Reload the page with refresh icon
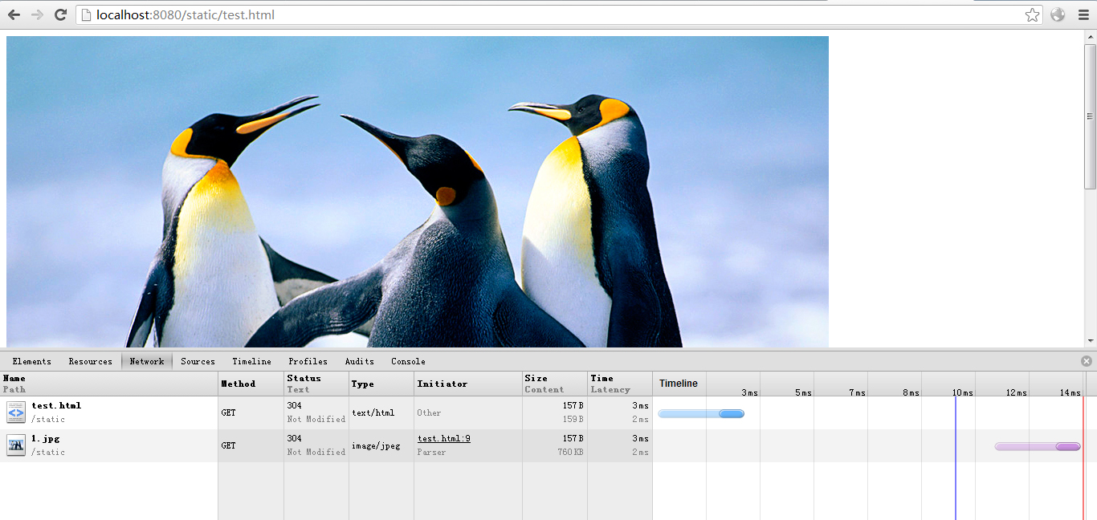 point(60,15)
